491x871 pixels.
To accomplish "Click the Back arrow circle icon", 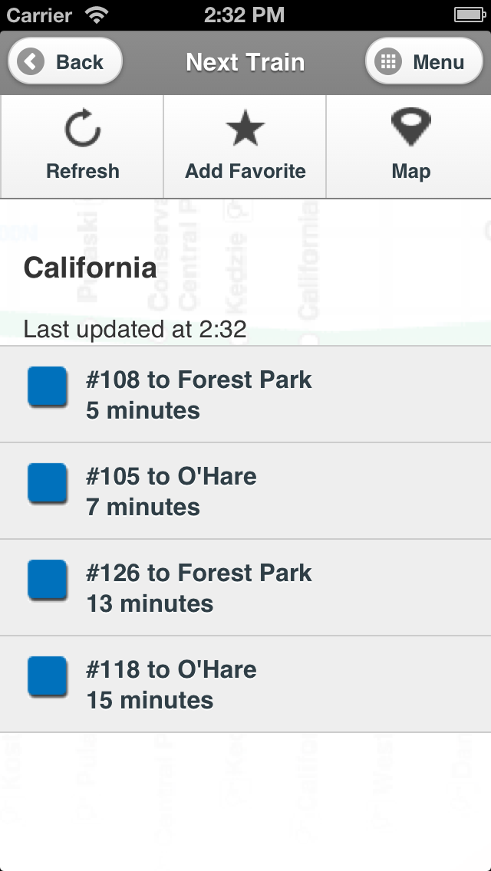I will (31, 61).
